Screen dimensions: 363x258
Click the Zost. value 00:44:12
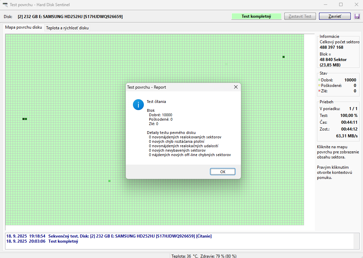tap(349, 129)
